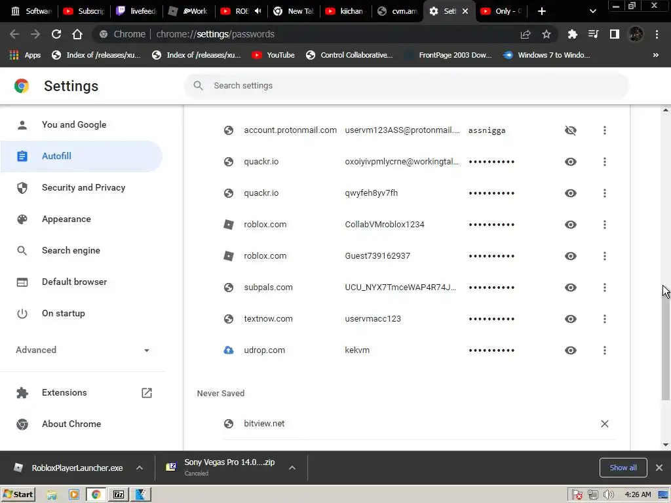Reveal the Guest739162937 roblox password
The image size is (671, 503).
(571, 256)
